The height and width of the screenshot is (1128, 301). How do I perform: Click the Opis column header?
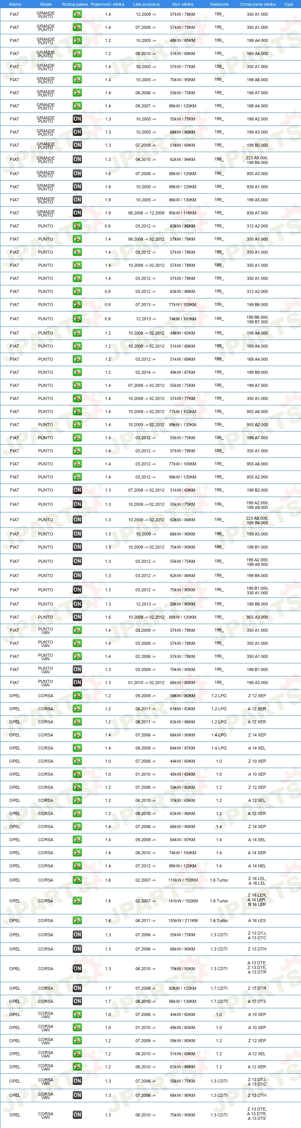(289, 4)
